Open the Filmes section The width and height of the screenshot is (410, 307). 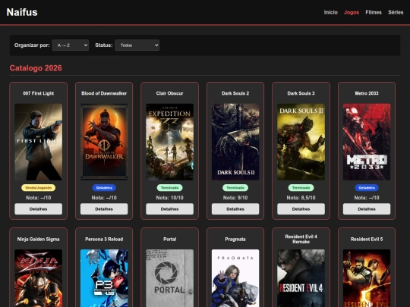point(374,12)
